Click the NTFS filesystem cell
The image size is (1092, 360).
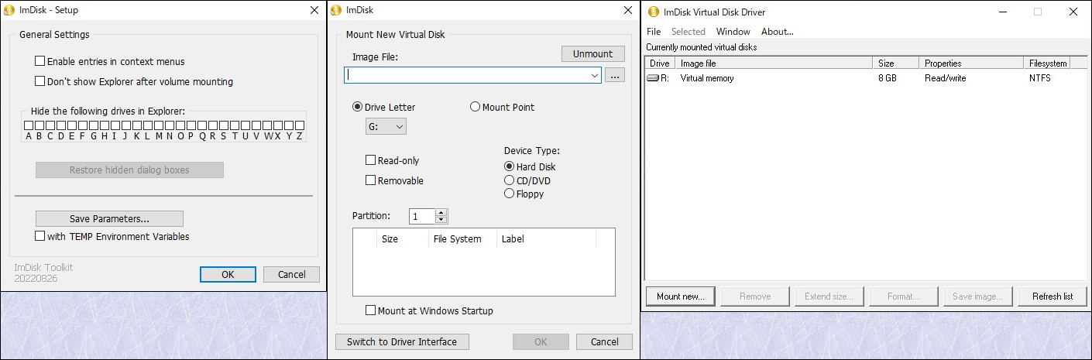1040,78
